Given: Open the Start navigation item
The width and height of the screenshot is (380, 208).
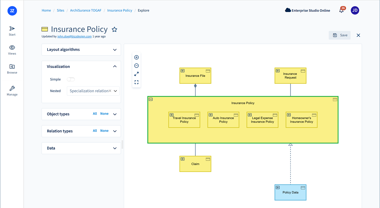Looking at the screenshot, I should point(12,31).
